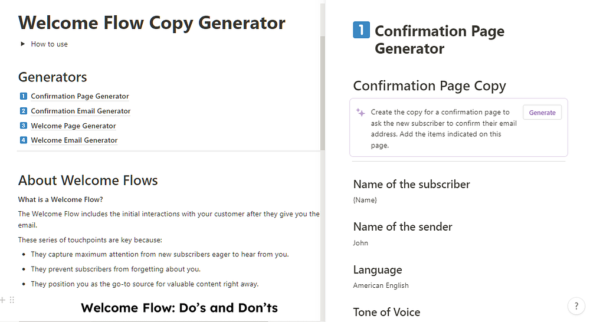Viewport: 590px width, 322px height.
Task: Open the Welcome Page Generator link
Action: coord(73,126)
